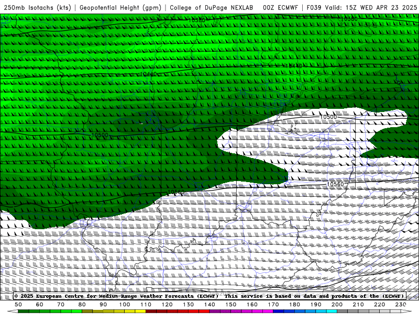Viewport: 419px width, 314px height.
Task: Click the legend value 200
Action: [337, 305]
